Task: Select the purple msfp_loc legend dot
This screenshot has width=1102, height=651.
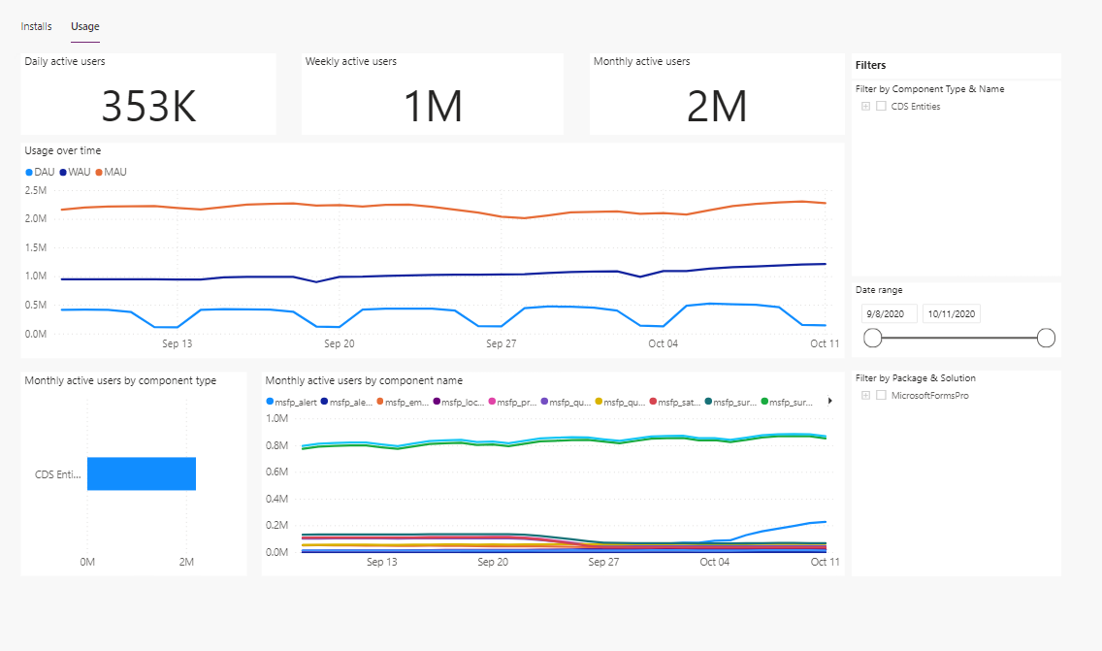Action: (x=437, y=401)
